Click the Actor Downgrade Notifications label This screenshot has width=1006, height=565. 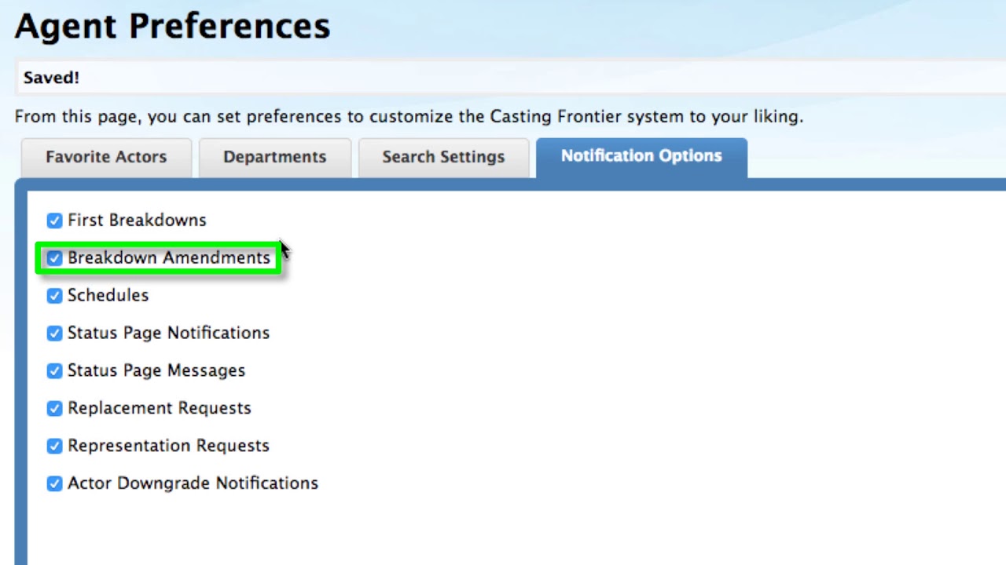point(193,484)
